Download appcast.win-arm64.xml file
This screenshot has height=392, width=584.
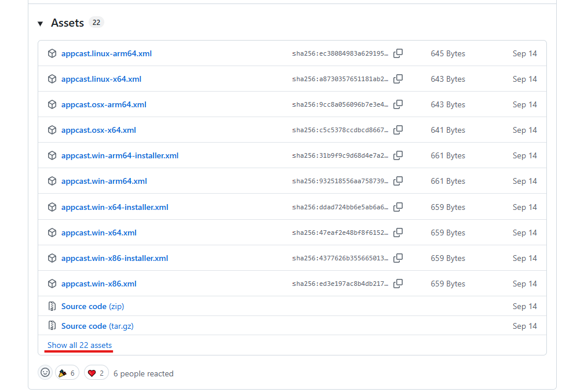[x=104, y=181]
